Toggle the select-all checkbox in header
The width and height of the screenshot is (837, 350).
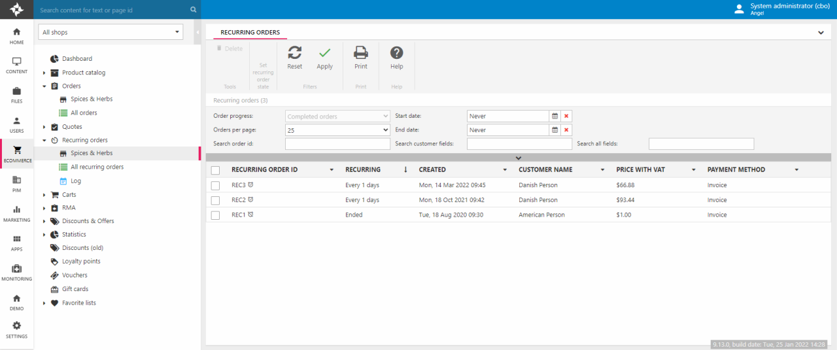tap(216, 170)
